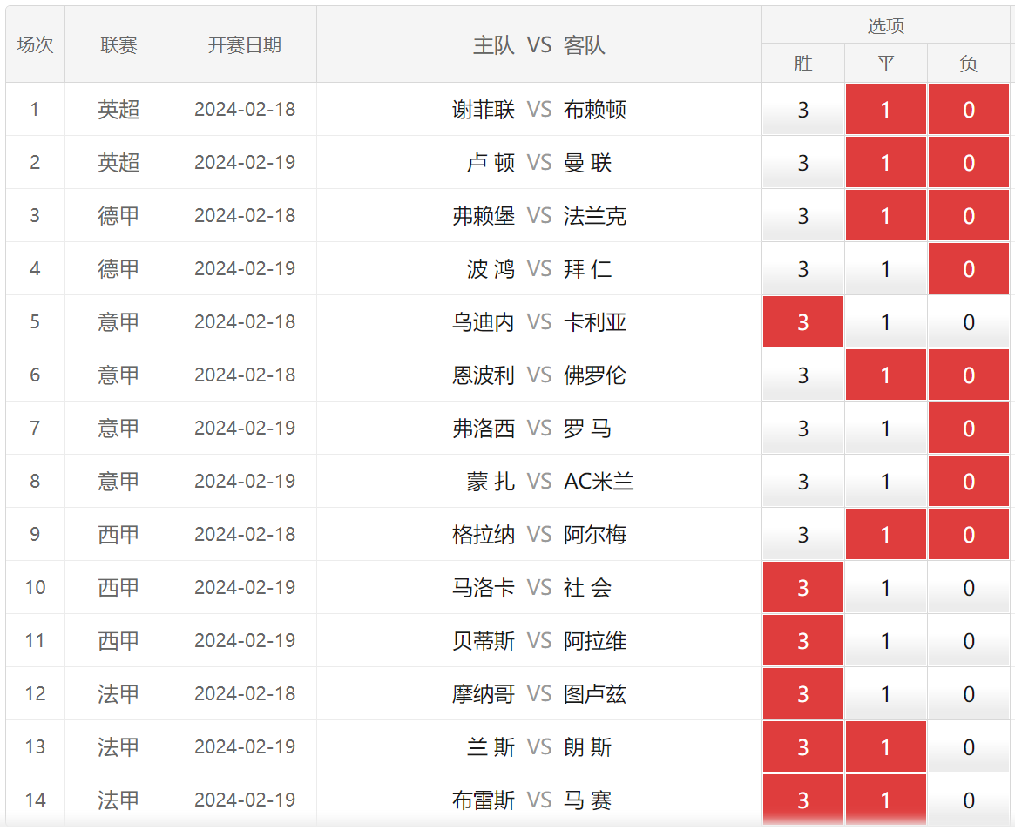Toggle loss option 0 for 谢菲联 vs 布赖顿
This screenshot has width=1015, height=837.
tap(969, 110)
